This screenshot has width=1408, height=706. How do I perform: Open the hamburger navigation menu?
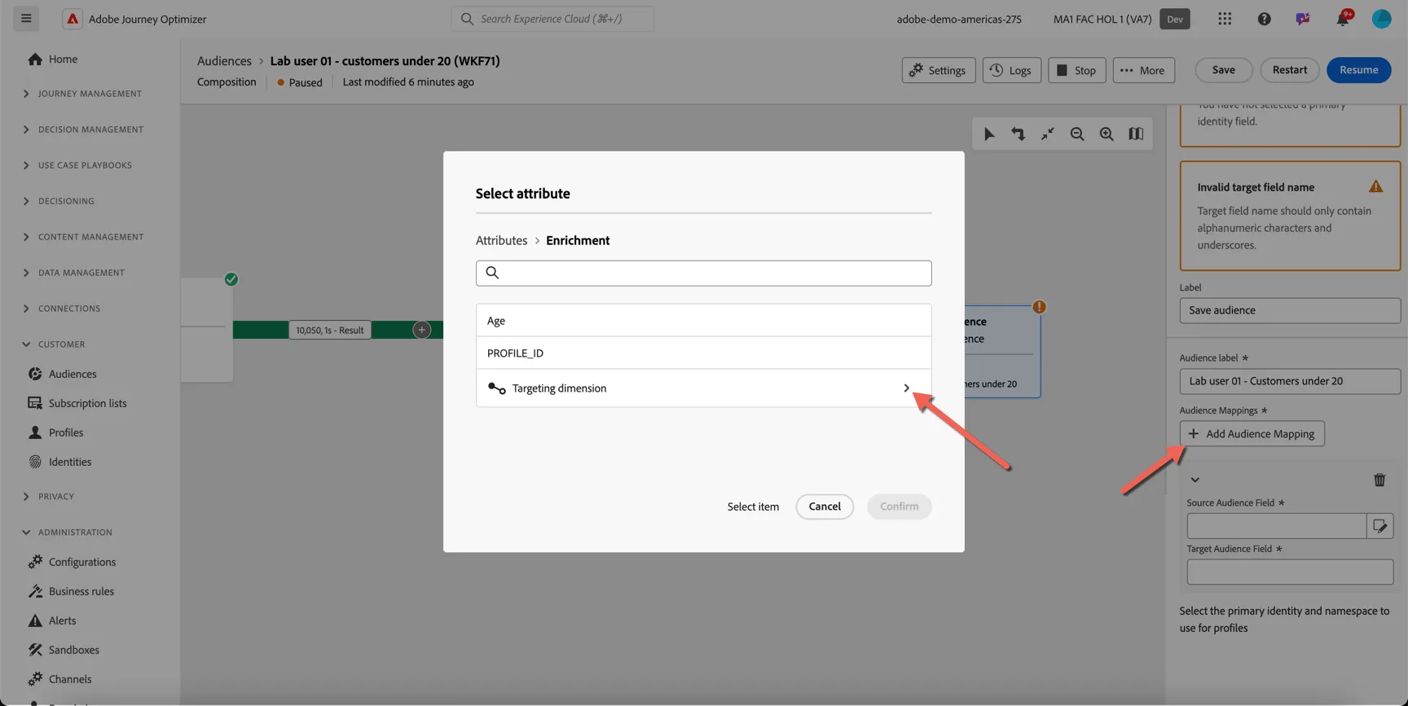26,19
